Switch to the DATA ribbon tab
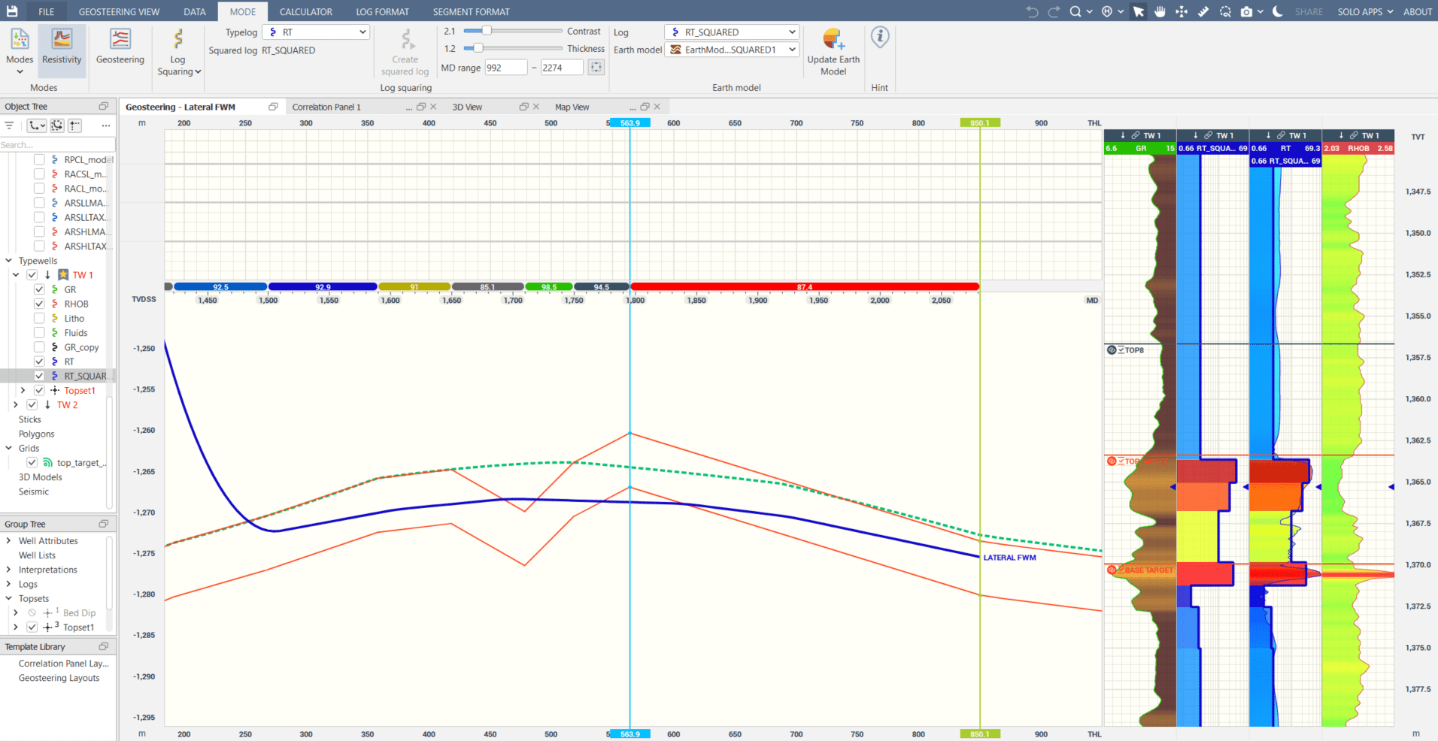Viewport: 1438px width, 741px height. pyautogui.click(x=195, y=11)
